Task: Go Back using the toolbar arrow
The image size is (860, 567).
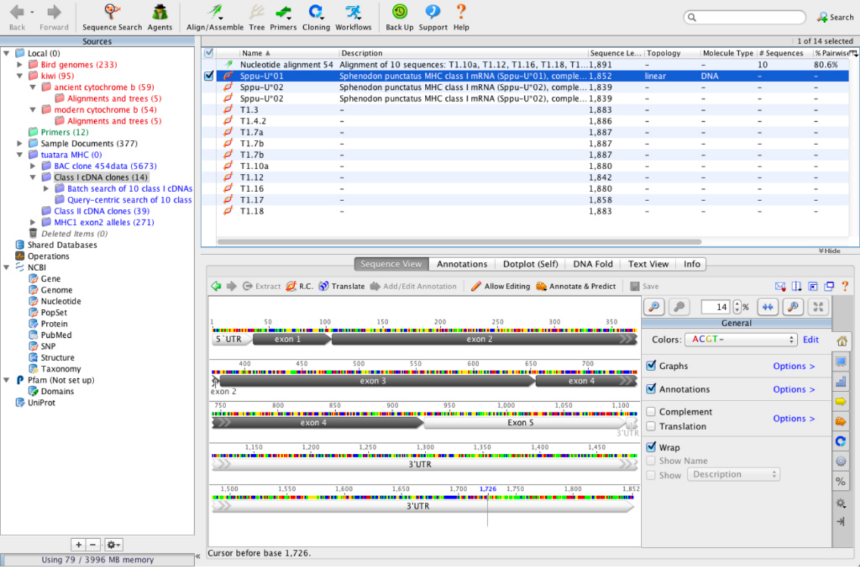Action: point(17,17)
